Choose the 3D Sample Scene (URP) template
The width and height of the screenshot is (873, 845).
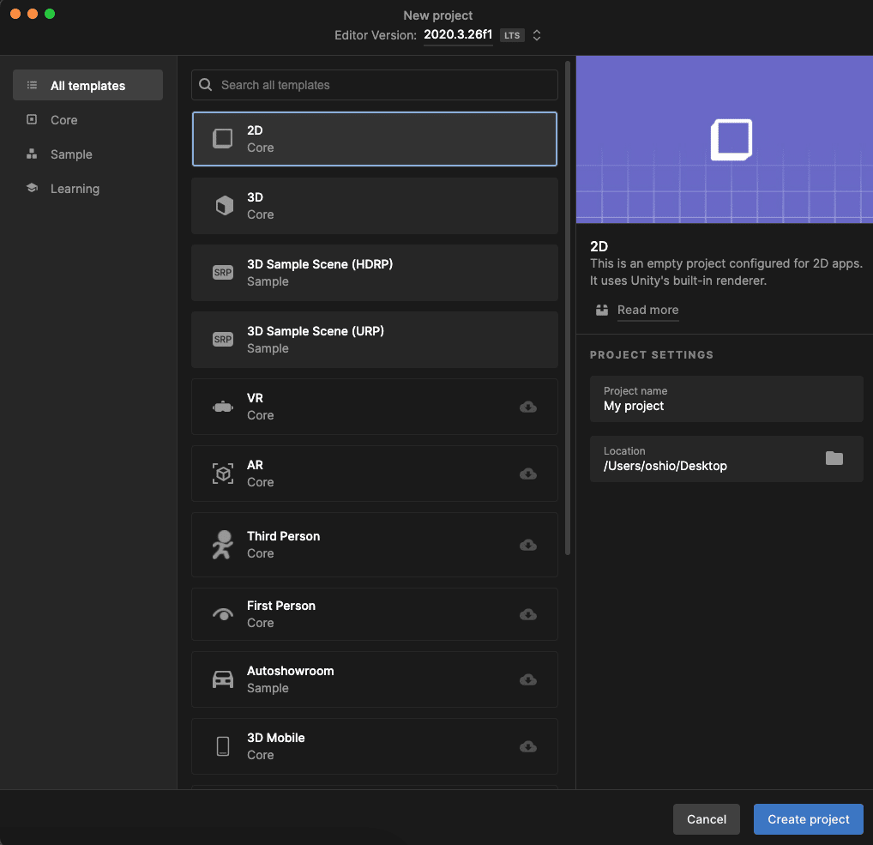click(x=375, y=339)
